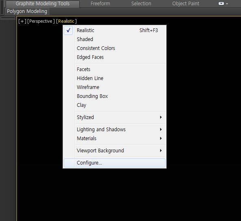
Task: Select the Facets display mode
Action: tap(115, 69)
